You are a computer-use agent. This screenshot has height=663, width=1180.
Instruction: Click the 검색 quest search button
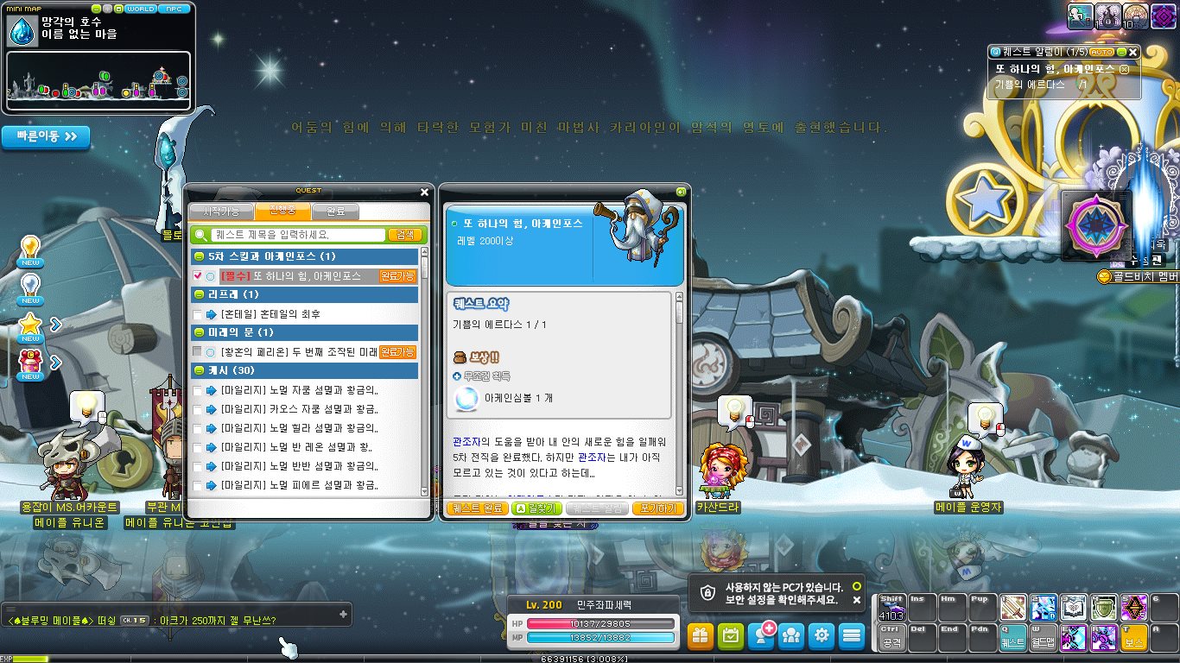tap(404, 234)
